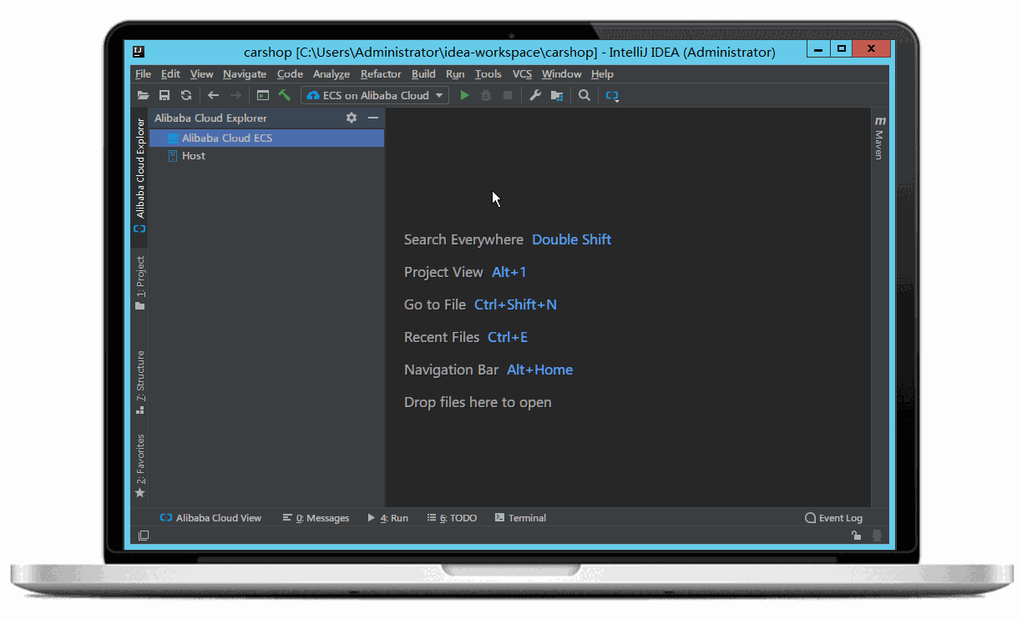
Task: Open the Window menu
Action: click(x=561, y=74)
